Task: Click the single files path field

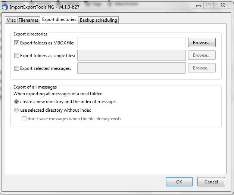Action: 131,55
